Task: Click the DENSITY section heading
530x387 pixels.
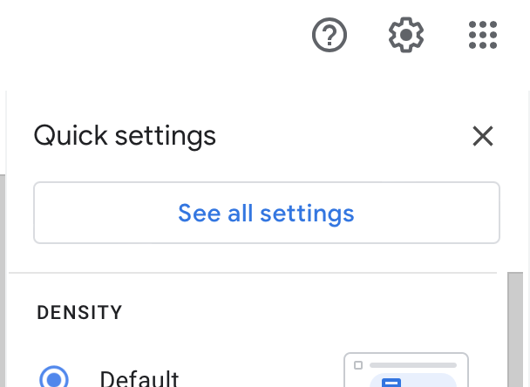Action: click(79, 312)
